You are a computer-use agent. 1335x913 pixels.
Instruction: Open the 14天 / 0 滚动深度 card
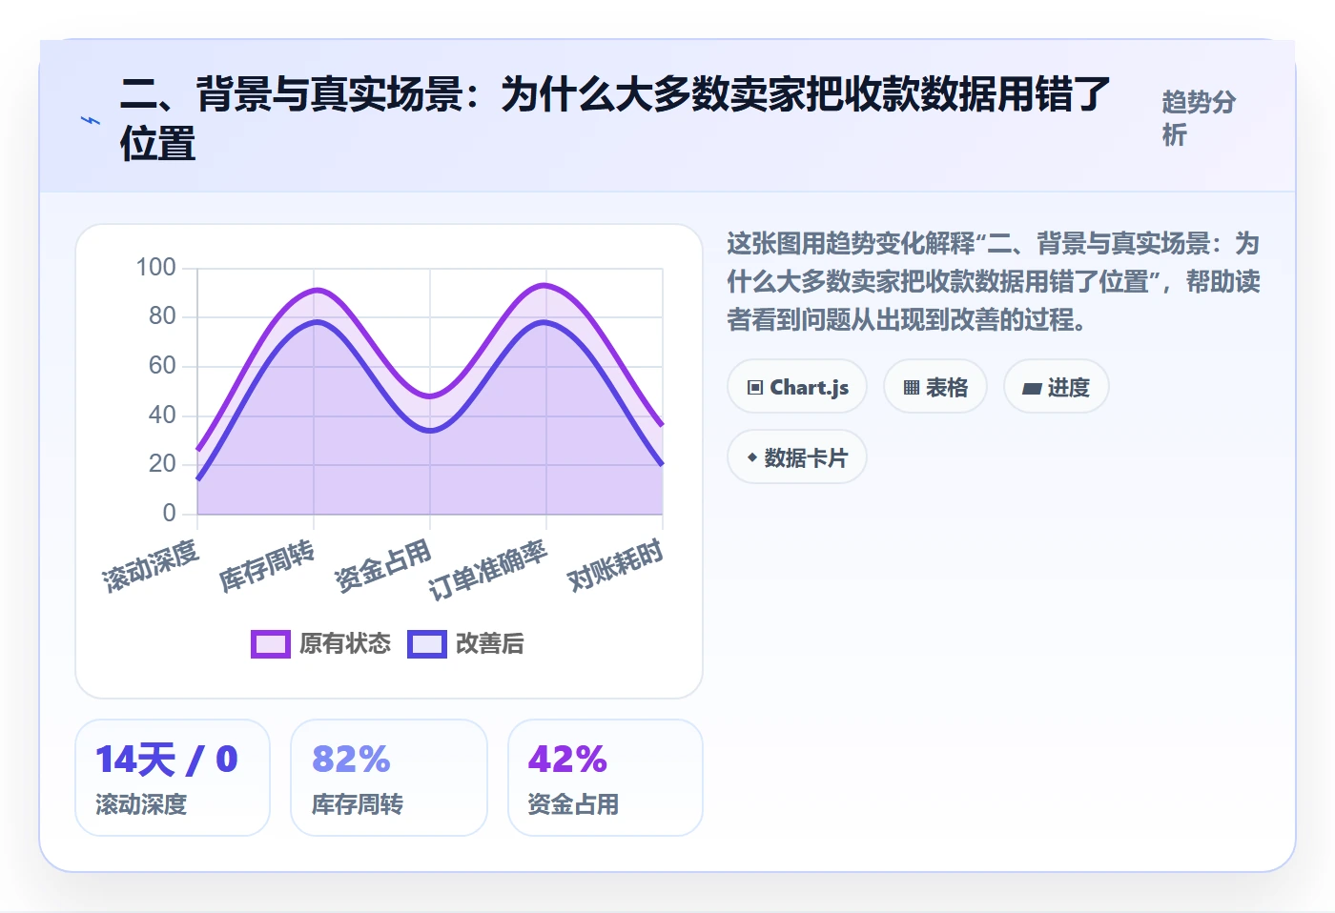pos(173,778)
